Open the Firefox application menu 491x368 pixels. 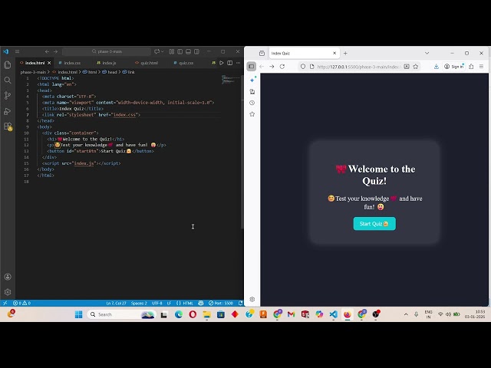(481, 67)
